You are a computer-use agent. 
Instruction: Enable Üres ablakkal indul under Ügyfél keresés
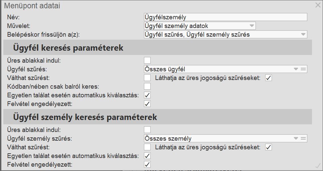tap(147, 60)
